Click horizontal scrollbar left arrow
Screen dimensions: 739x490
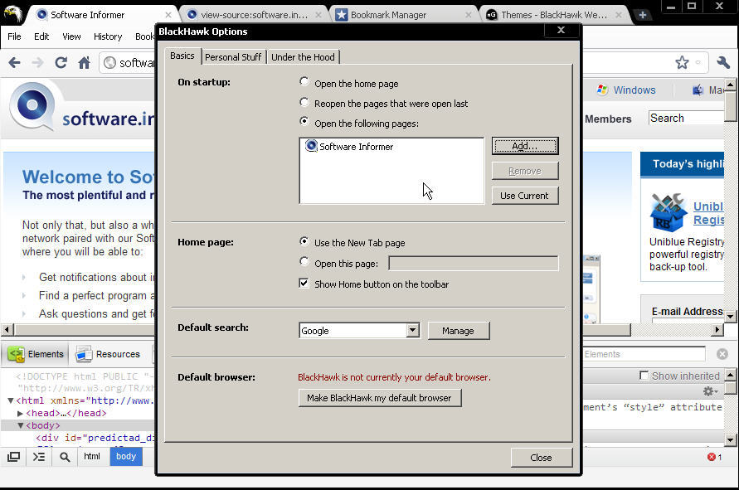7,329
